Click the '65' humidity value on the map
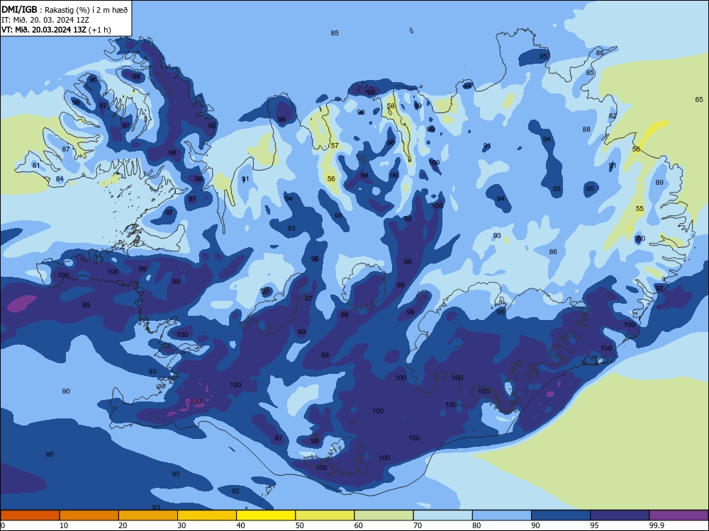The height and width of the screenshot is (531, 709). coord(699,99)
